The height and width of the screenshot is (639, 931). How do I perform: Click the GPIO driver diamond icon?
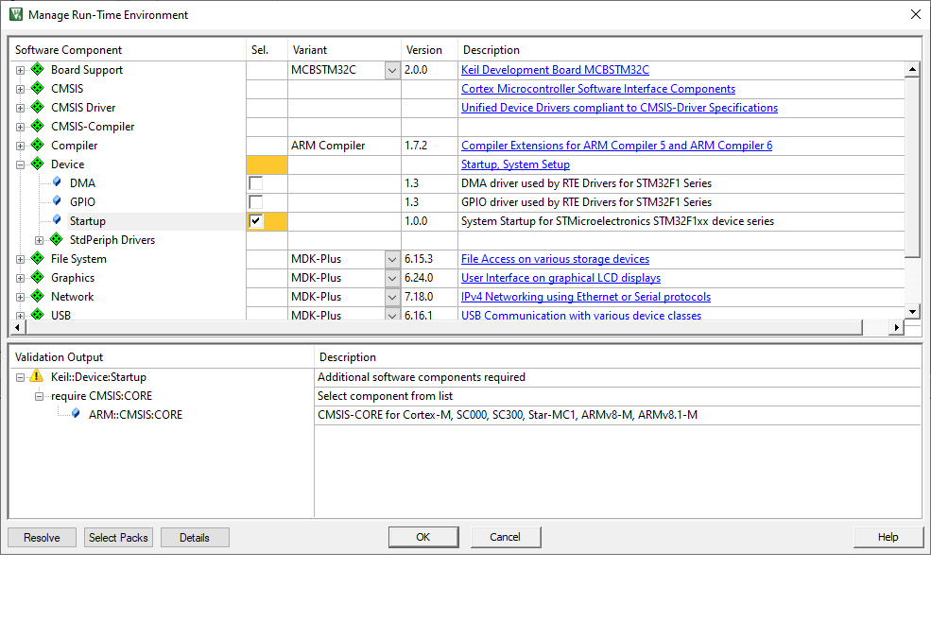click(57, 201)
